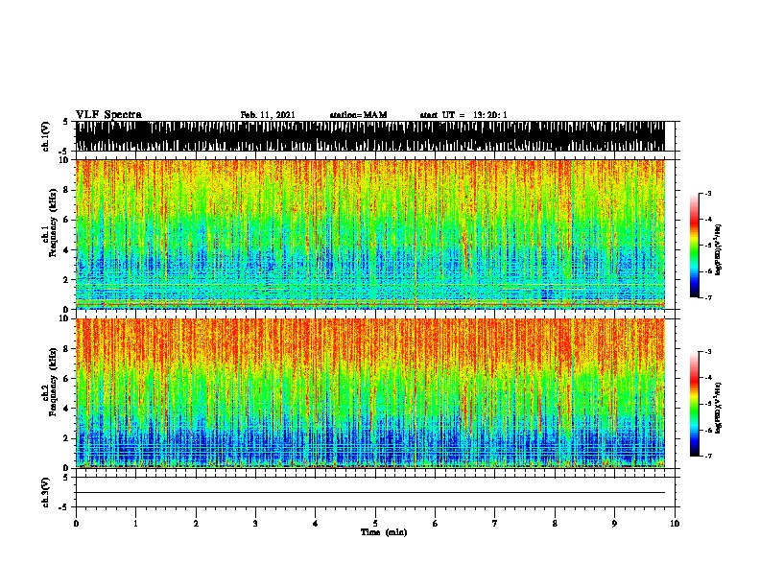The width and height of the screenshot is (760, 587).
Task: Click the "10" tick on the time axis
Action: [675, 524]
